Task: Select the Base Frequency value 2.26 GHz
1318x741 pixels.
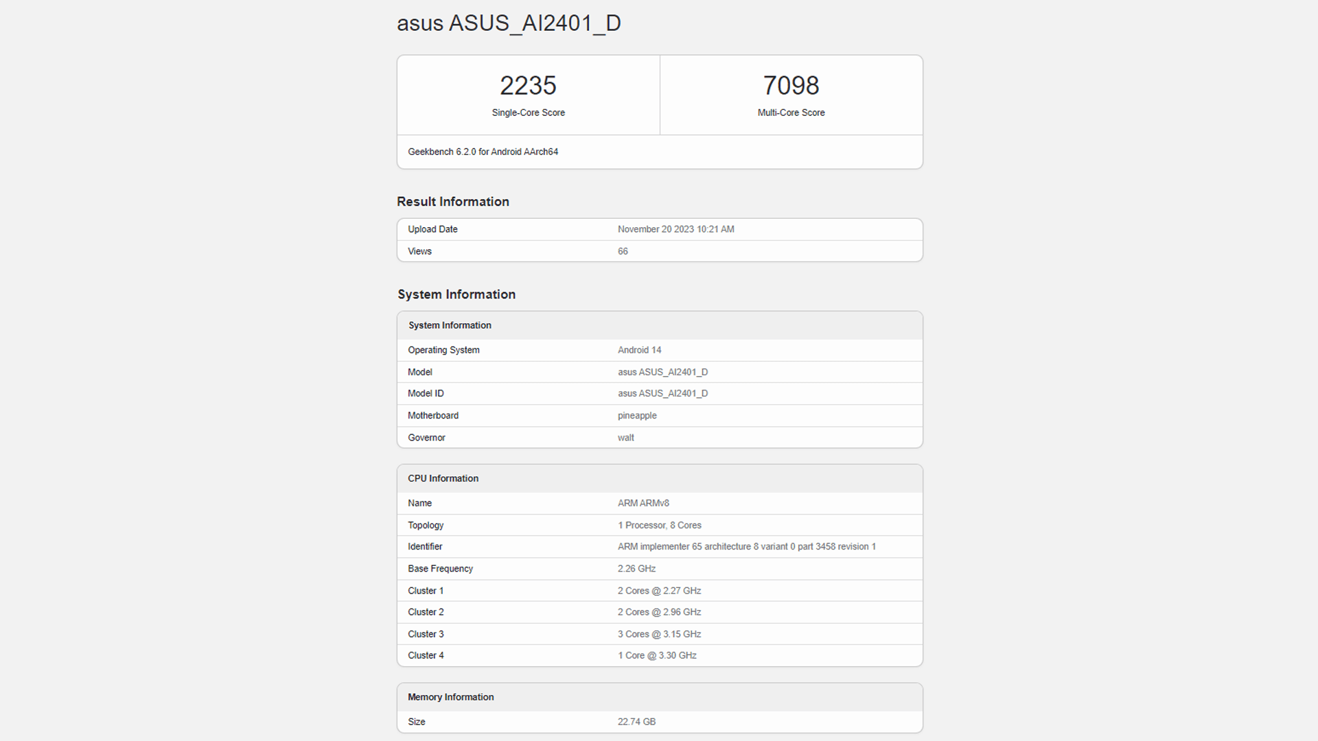Action: click(x=636, y=568)
